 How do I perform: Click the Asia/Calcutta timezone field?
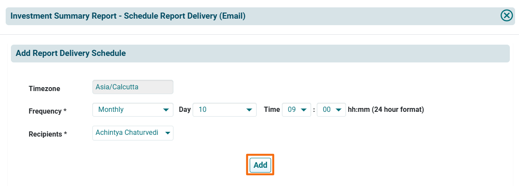pos(133,87)
